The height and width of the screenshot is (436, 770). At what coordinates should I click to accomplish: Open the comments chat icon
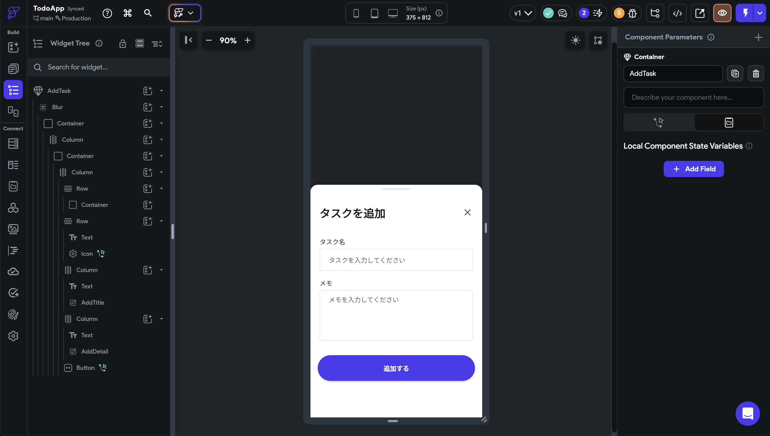point(562,13)
